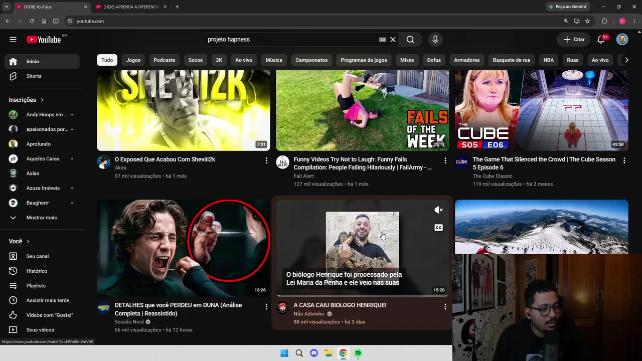Open File Explorer from the taskbar
The image size is (642, 361).
pos(329,353)
